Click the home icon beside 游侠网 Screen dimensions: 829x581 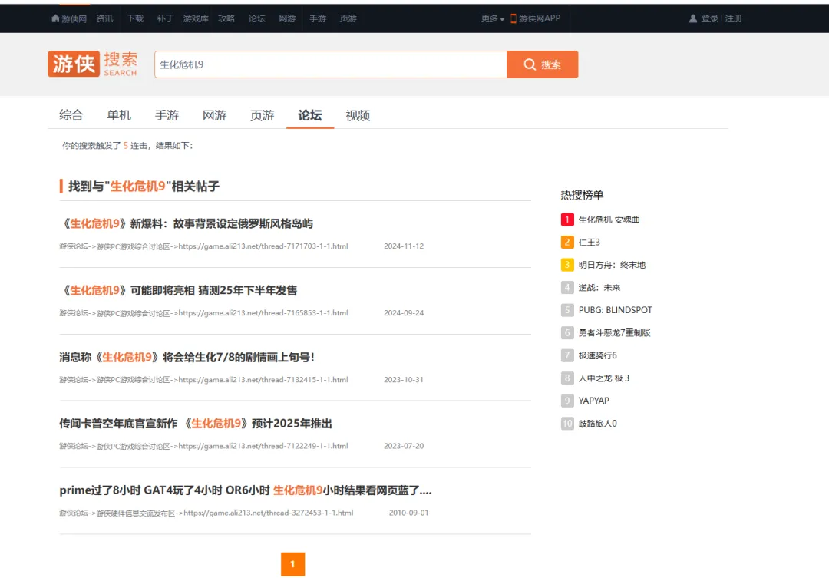[x=55, y=18]
